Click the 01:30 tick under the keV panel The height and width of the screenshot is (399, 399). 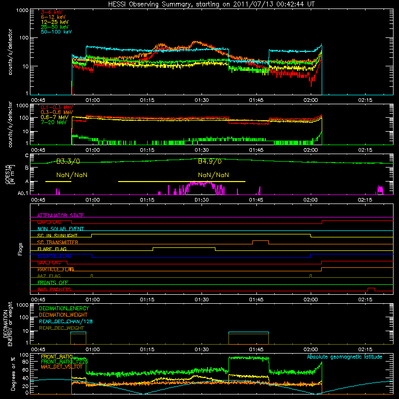201,100
